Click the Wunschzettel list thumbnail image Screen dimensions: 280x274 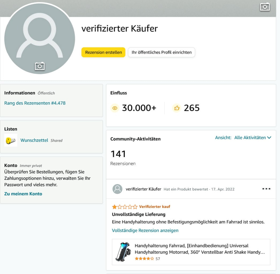tap(11, 140)
